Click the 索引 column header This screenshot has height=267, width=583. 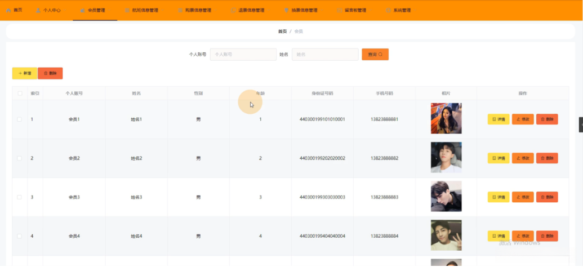35,94
